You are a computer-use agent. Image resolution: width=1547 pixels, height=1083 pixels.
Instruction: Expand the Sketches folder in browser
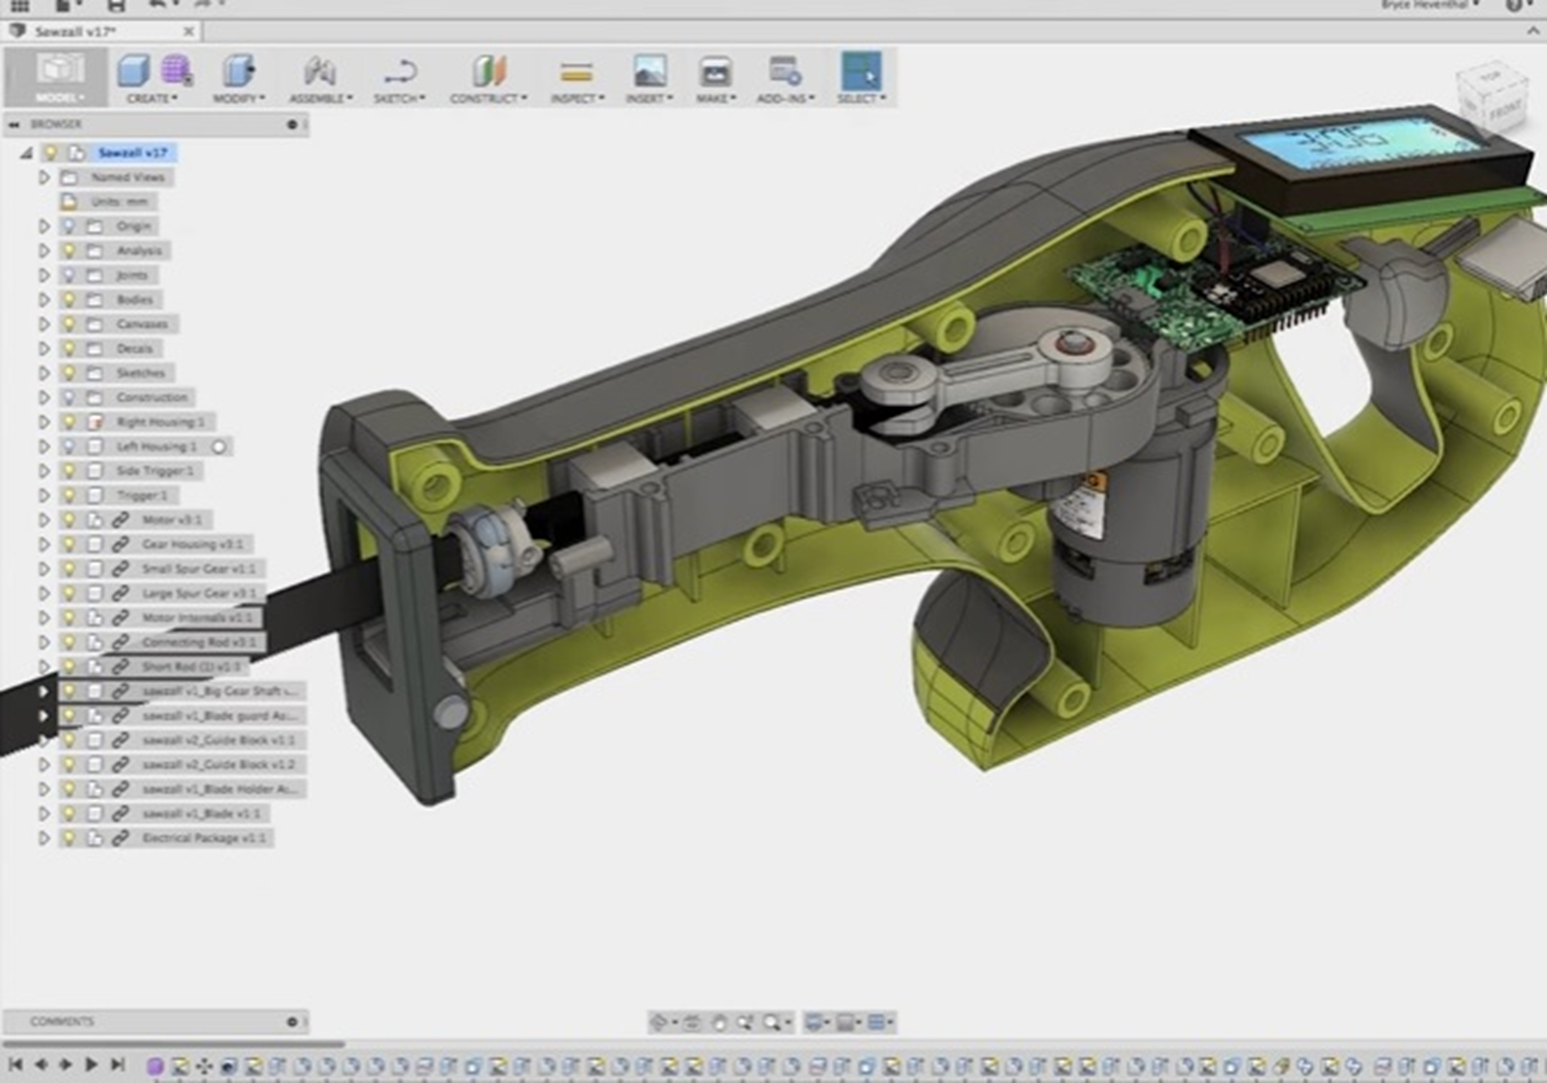pos(43,373)
